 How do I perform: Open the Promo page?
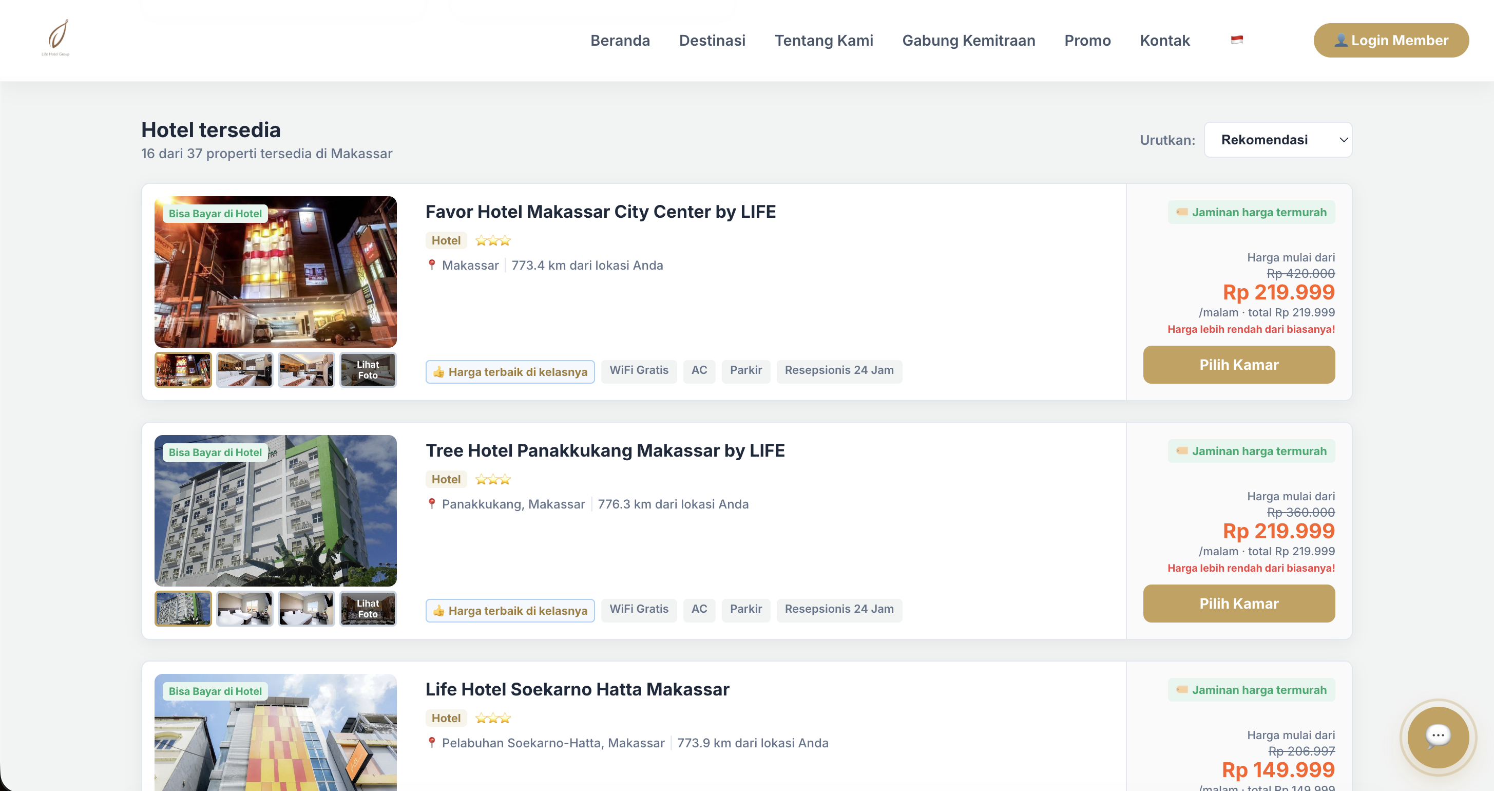1087,40
